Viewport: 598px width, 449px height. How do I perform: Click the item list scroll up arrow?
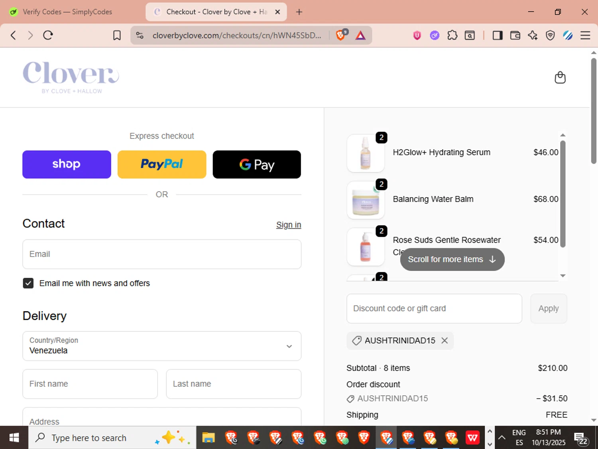tap(563, 135)
